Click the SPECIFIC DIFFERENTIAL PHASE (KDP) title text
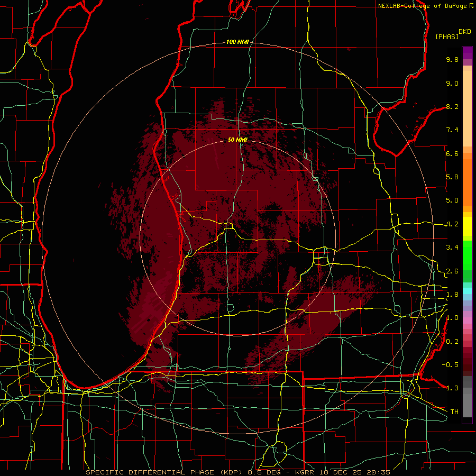The height and width of the screenshot is (476, 476). 165,472
